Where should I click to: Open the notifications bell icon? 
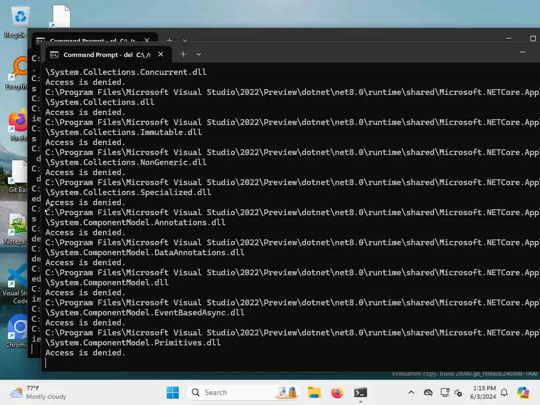504,392
